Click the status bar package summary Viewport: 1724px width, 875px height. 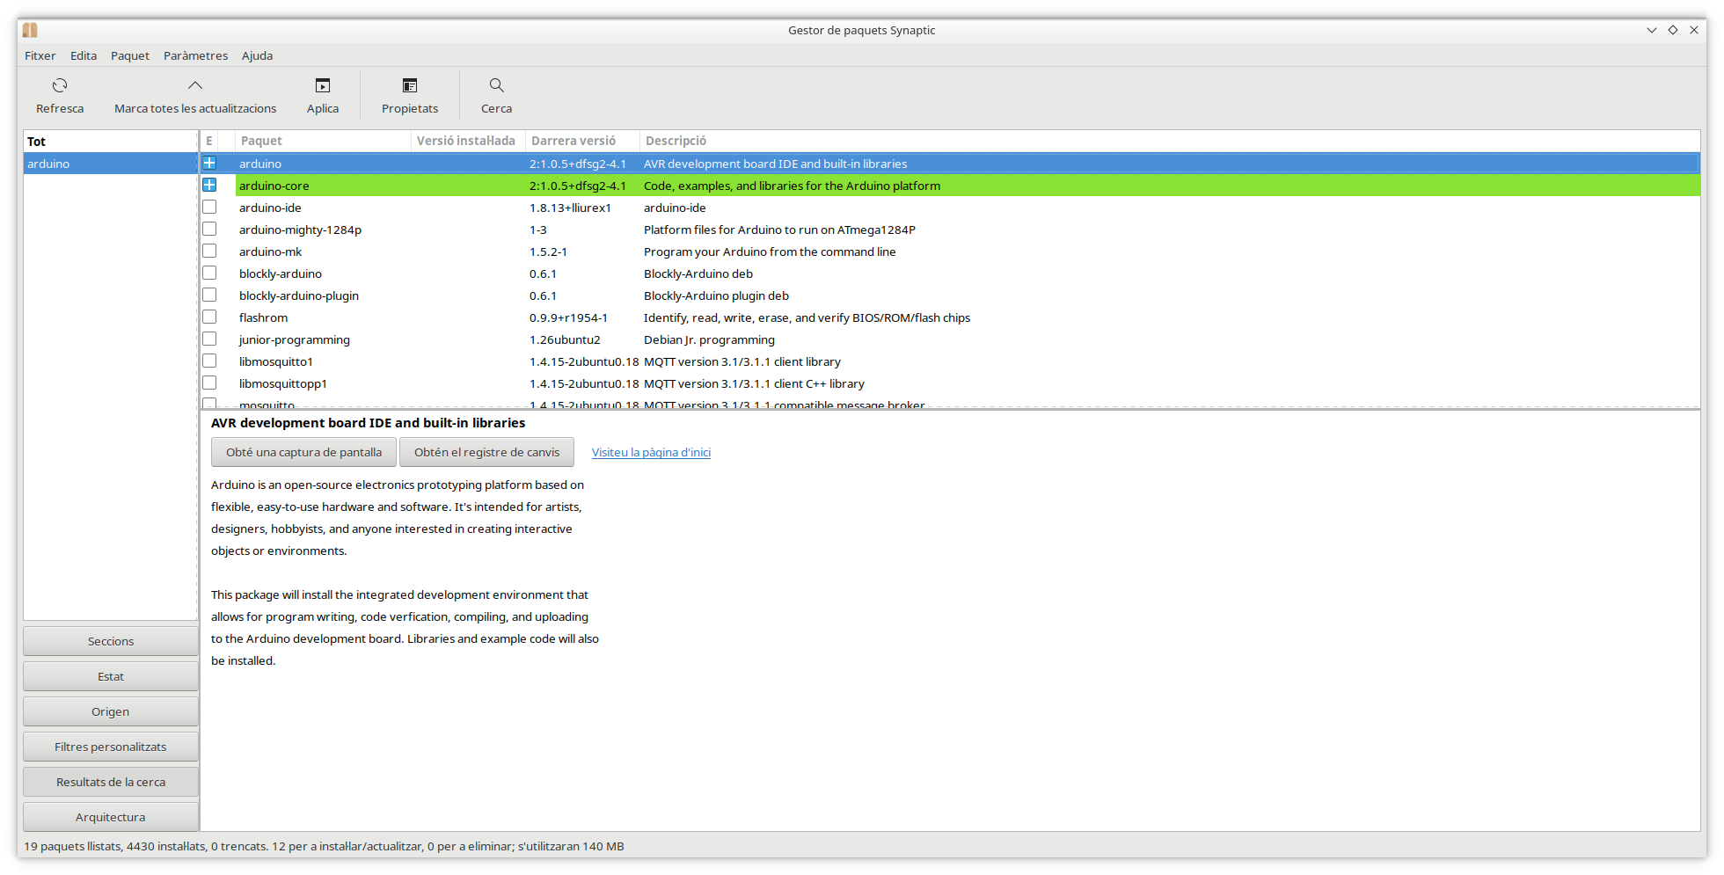tap(324, 846)
